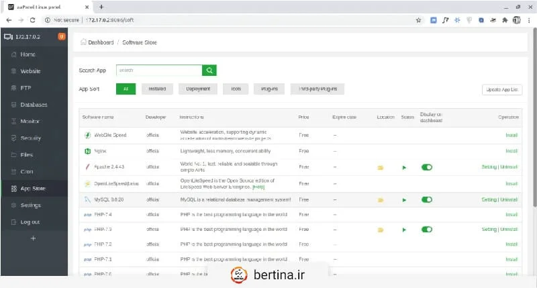Install PHP-7.4
This screenshot has height=288, width=537.
(511, 215)
